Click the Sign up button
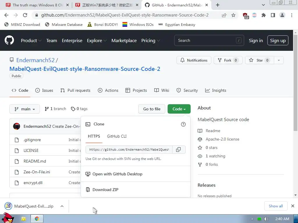 [x=278, y=40]
